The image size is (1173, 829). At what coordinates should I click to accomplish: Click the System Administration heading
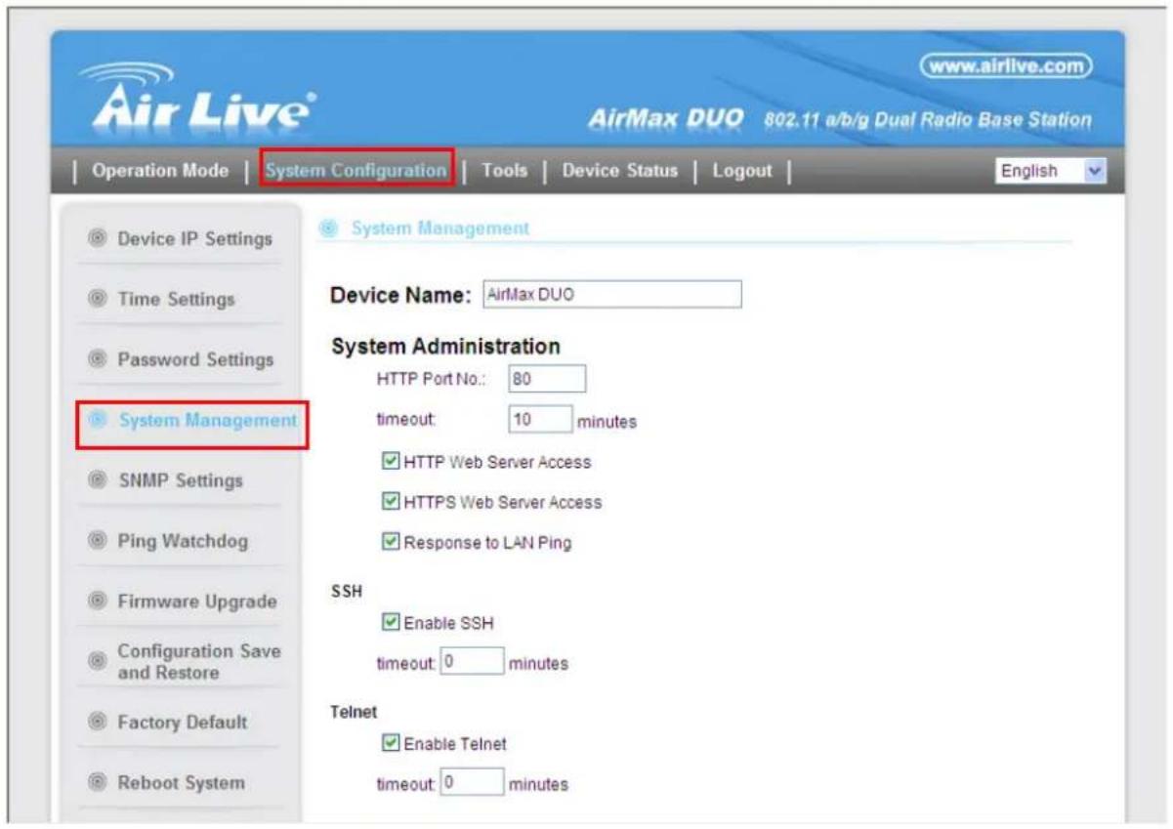click(445, 347)
